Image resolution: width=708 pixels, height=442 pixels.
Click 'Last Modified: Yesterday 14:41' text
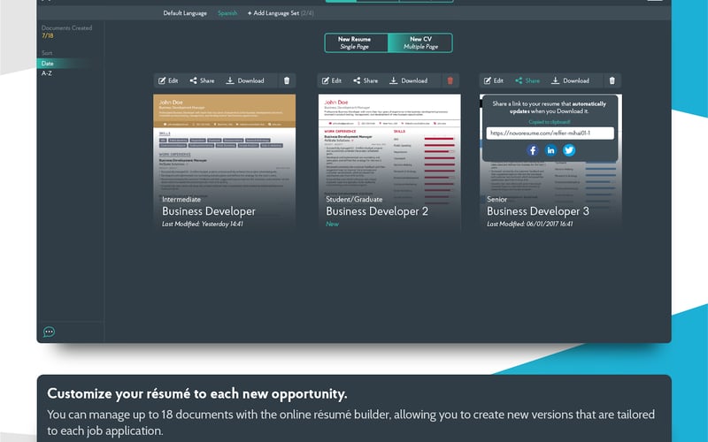click(x=203, y=224)
